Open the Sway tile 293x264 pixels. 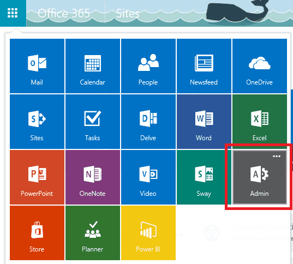point(204,177)
